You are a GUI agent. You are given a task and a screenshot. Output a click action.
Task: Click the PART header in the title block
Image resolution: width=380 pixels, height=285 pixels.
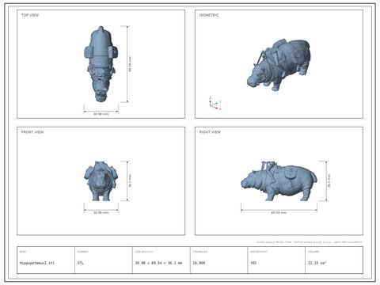pos(23,252)
